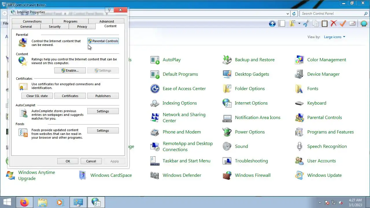Click the Windows Start button
Screen dimensions: 370x208
tap(7, 202)
